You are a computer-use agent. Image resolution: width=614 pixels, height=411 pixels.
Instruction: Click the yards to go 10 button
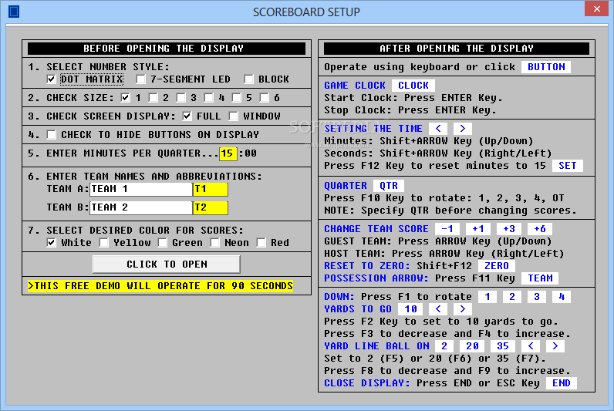(x=410, y=309)
